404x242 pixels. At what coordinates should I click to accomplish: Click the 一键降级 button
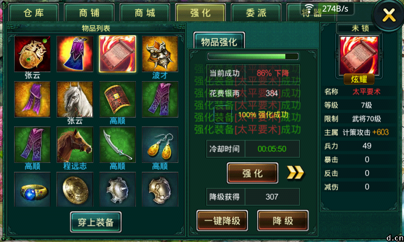(222, 221)
